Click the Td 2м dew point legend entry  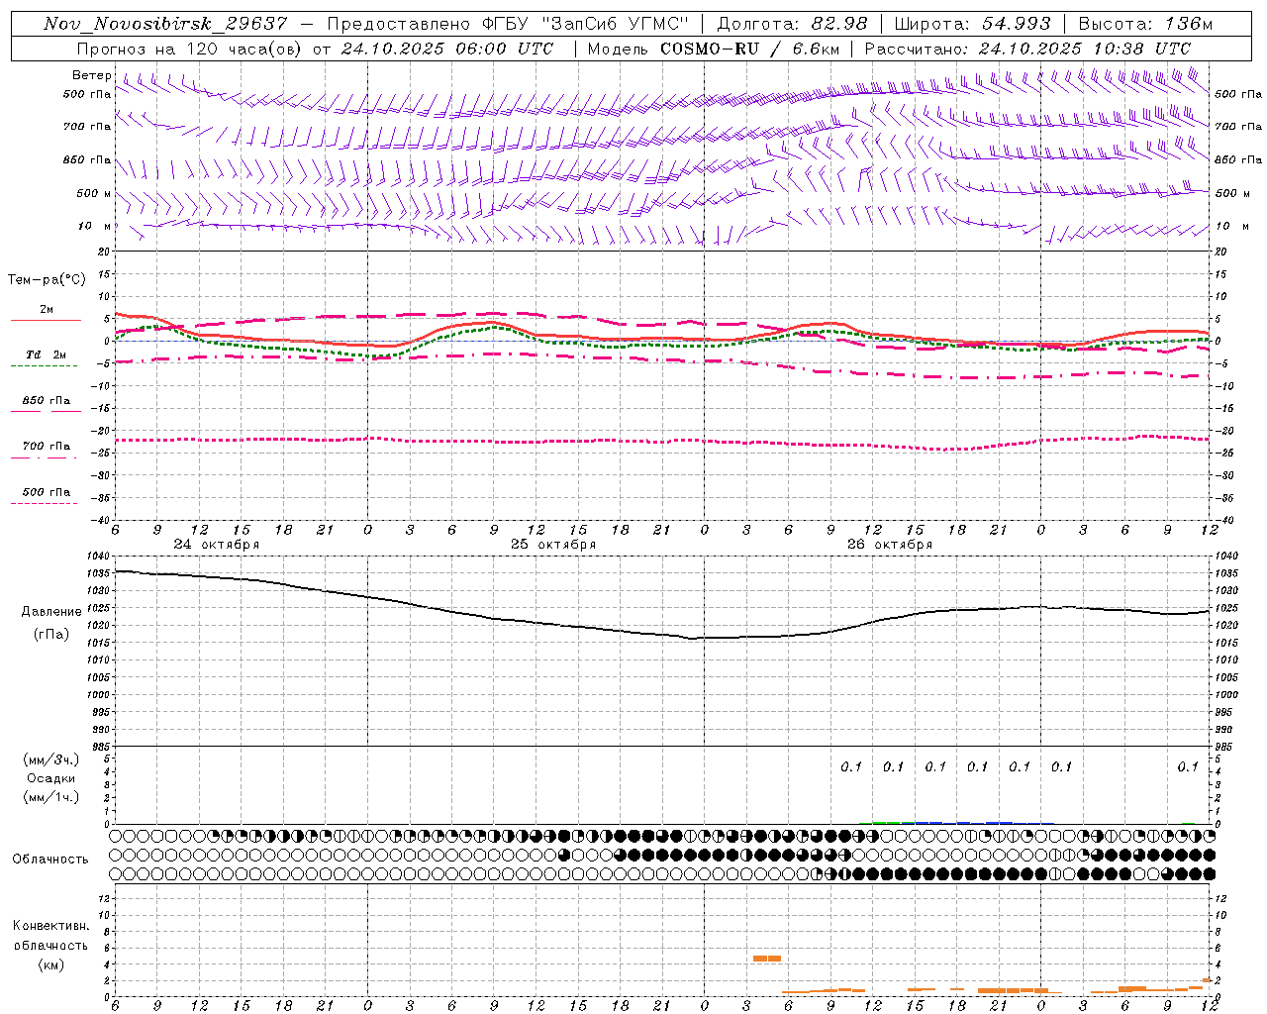[x=46, y=355]
